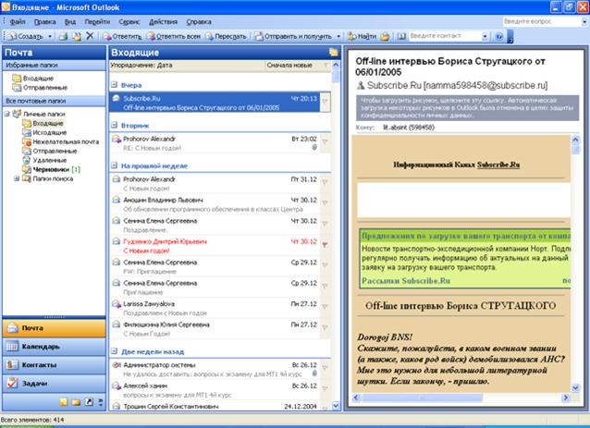Collapse the Две недели назад group

(115, 351)
